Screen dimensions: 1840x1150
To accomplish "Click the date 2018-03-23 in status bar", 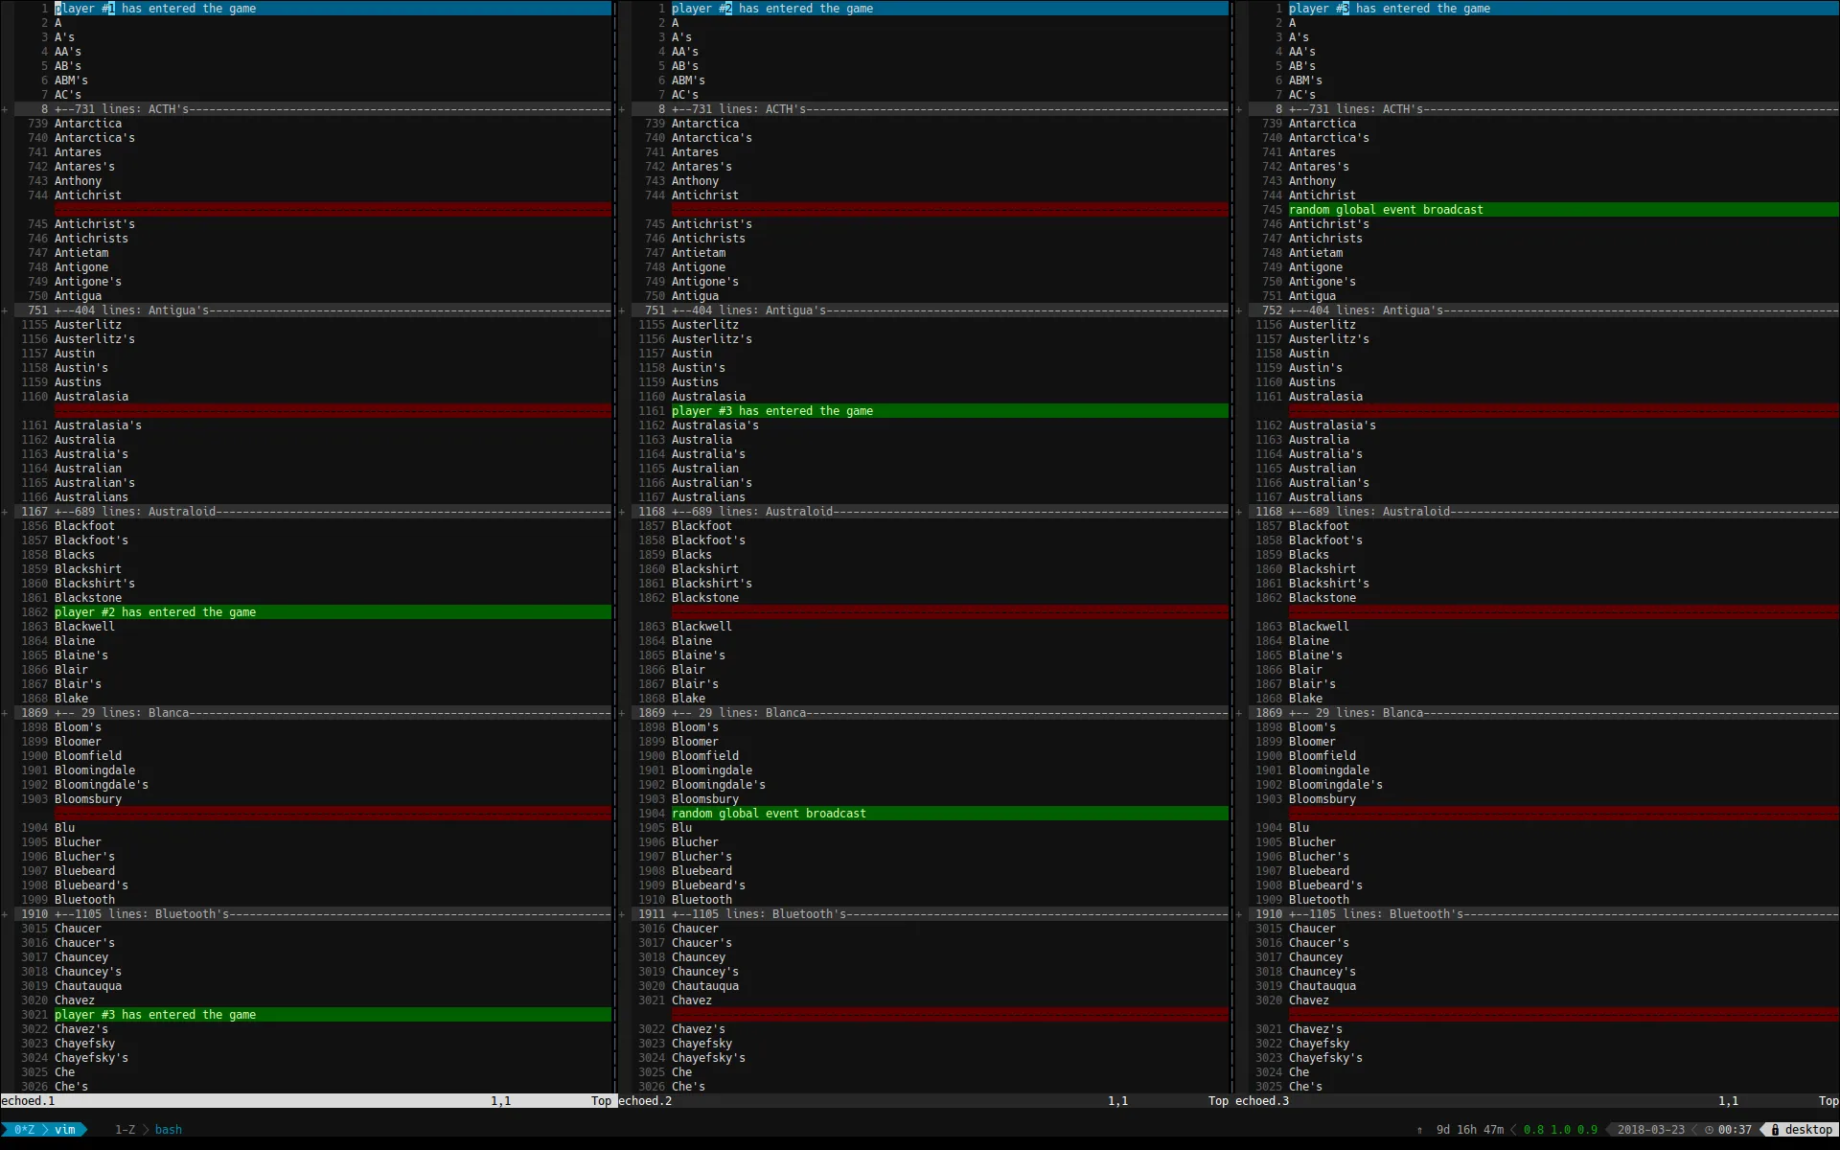I will click(1650, 1130).
